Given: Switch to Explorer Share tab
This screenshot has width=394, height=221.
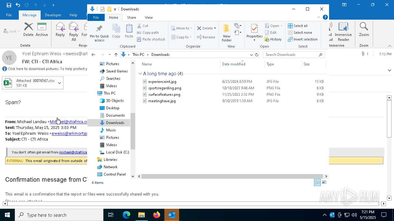Looking at the screenshot, I should pos(131,17).
